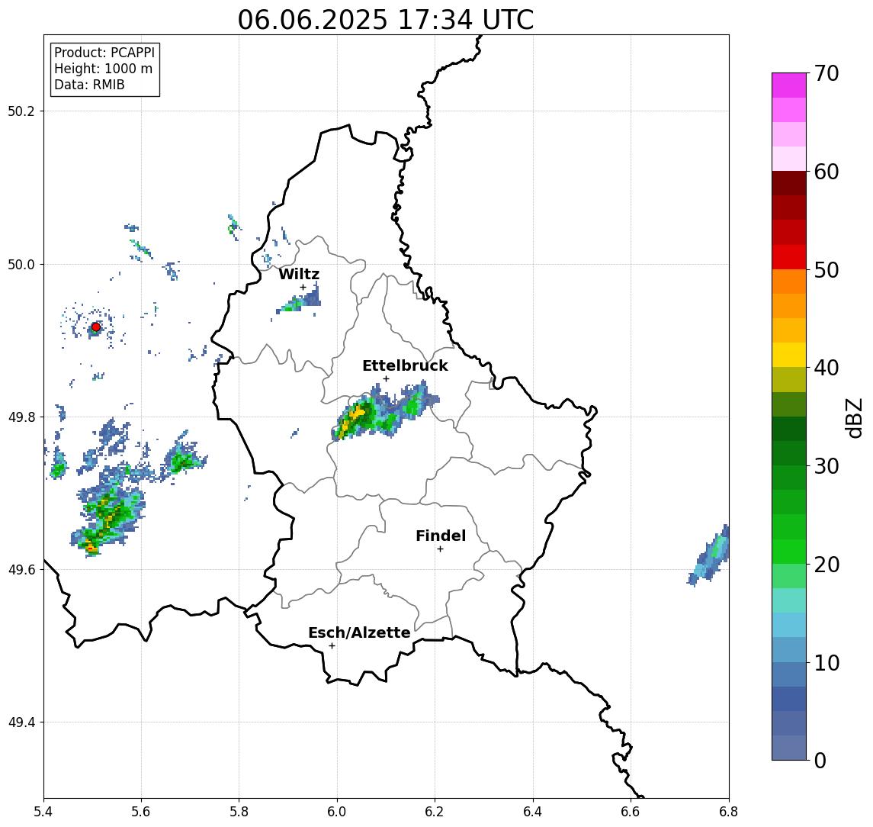Click the longitude 6.6 axis tick label

[631, 812]
